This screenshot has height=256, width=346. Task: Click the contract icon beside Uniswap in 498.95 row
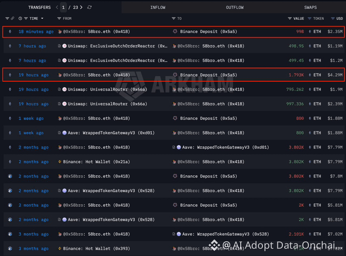coord(59,46)
